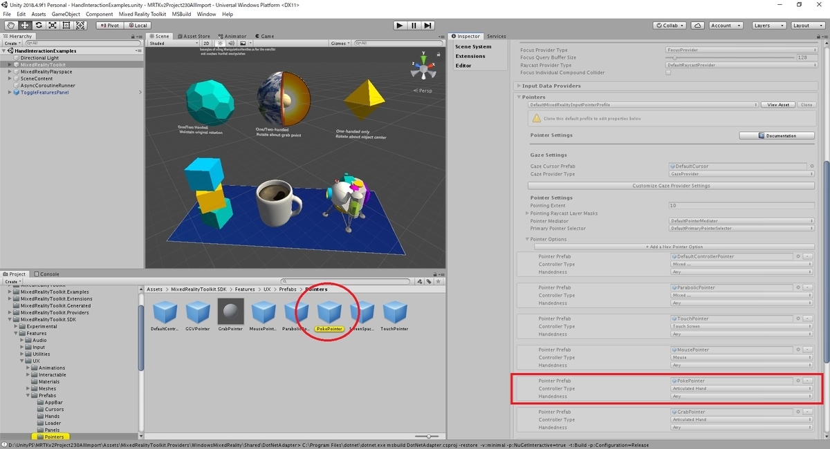Click the favorites star icon in Project
830x449 pixels.
[438, 281]
